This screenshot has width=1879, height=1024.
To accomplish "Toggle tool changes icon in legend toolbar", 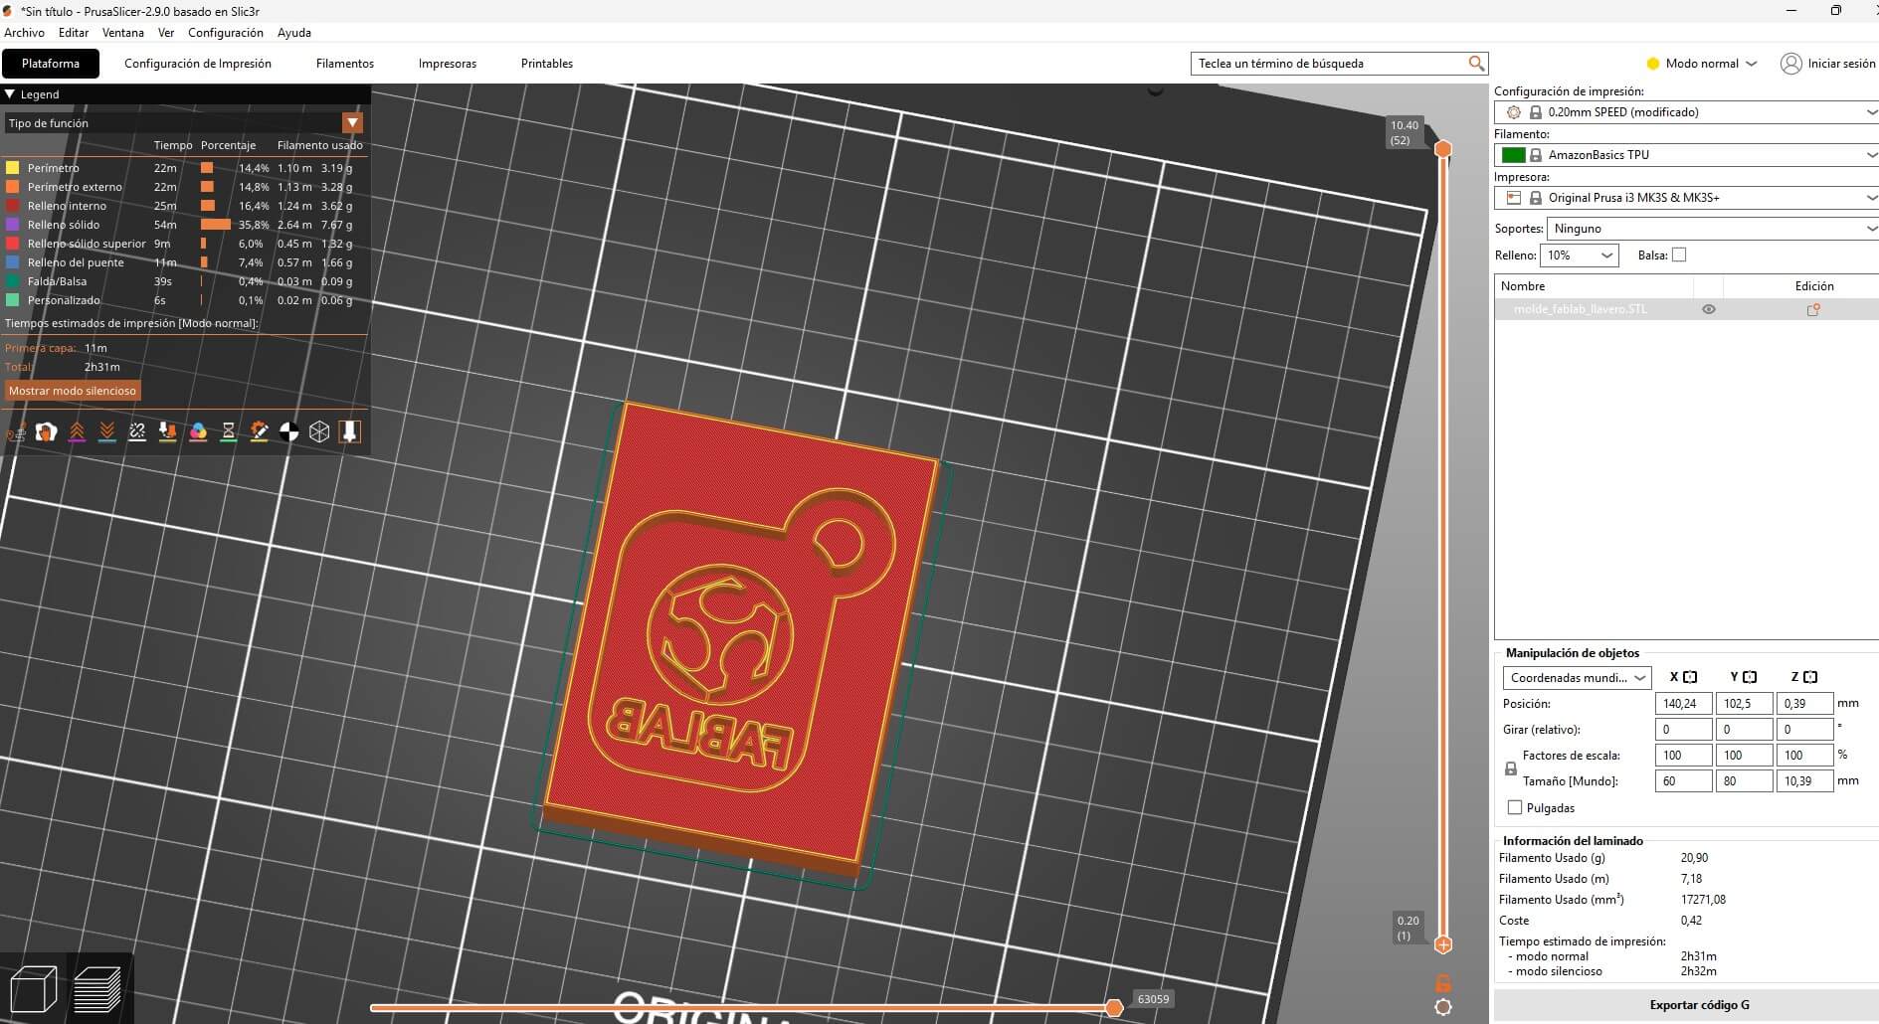I will tap(168, 431).
